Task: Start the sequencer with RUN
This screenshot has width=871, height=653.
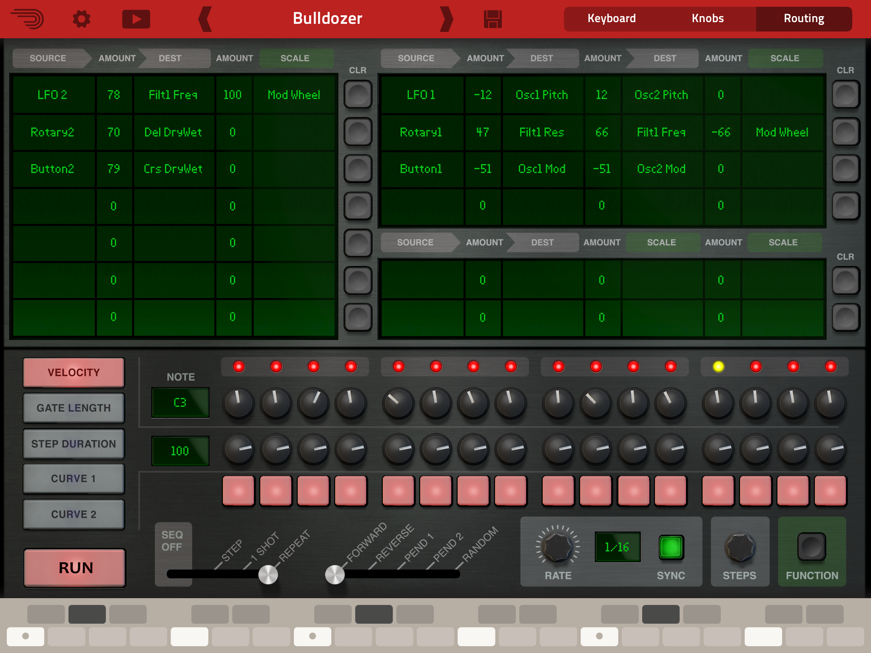Action: 75,568
